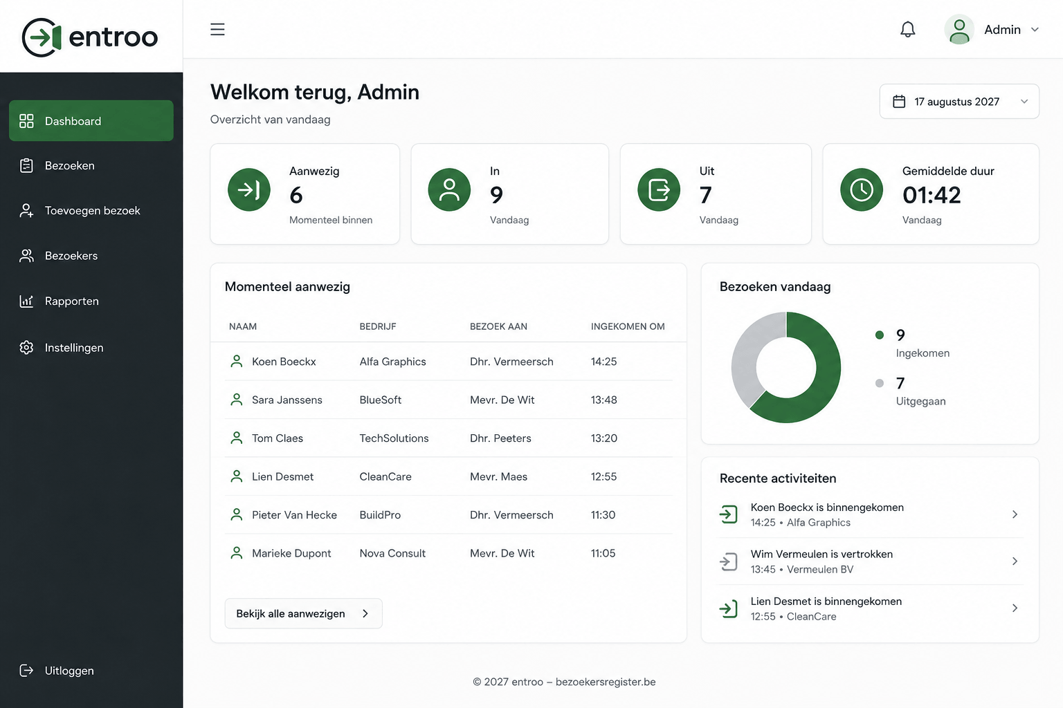Click the entry icon for Koen Boeckx activity
The image size is (1063, 708).
(x=728, y=514)
